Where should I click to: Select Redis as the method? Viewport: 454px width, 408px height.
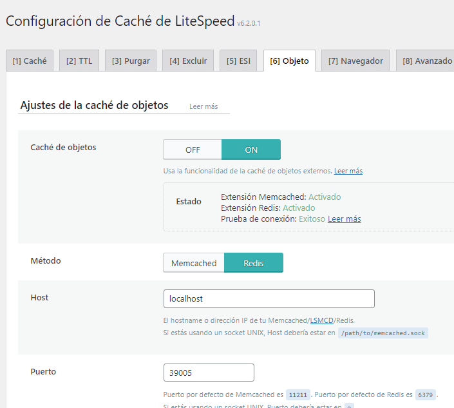253,263
